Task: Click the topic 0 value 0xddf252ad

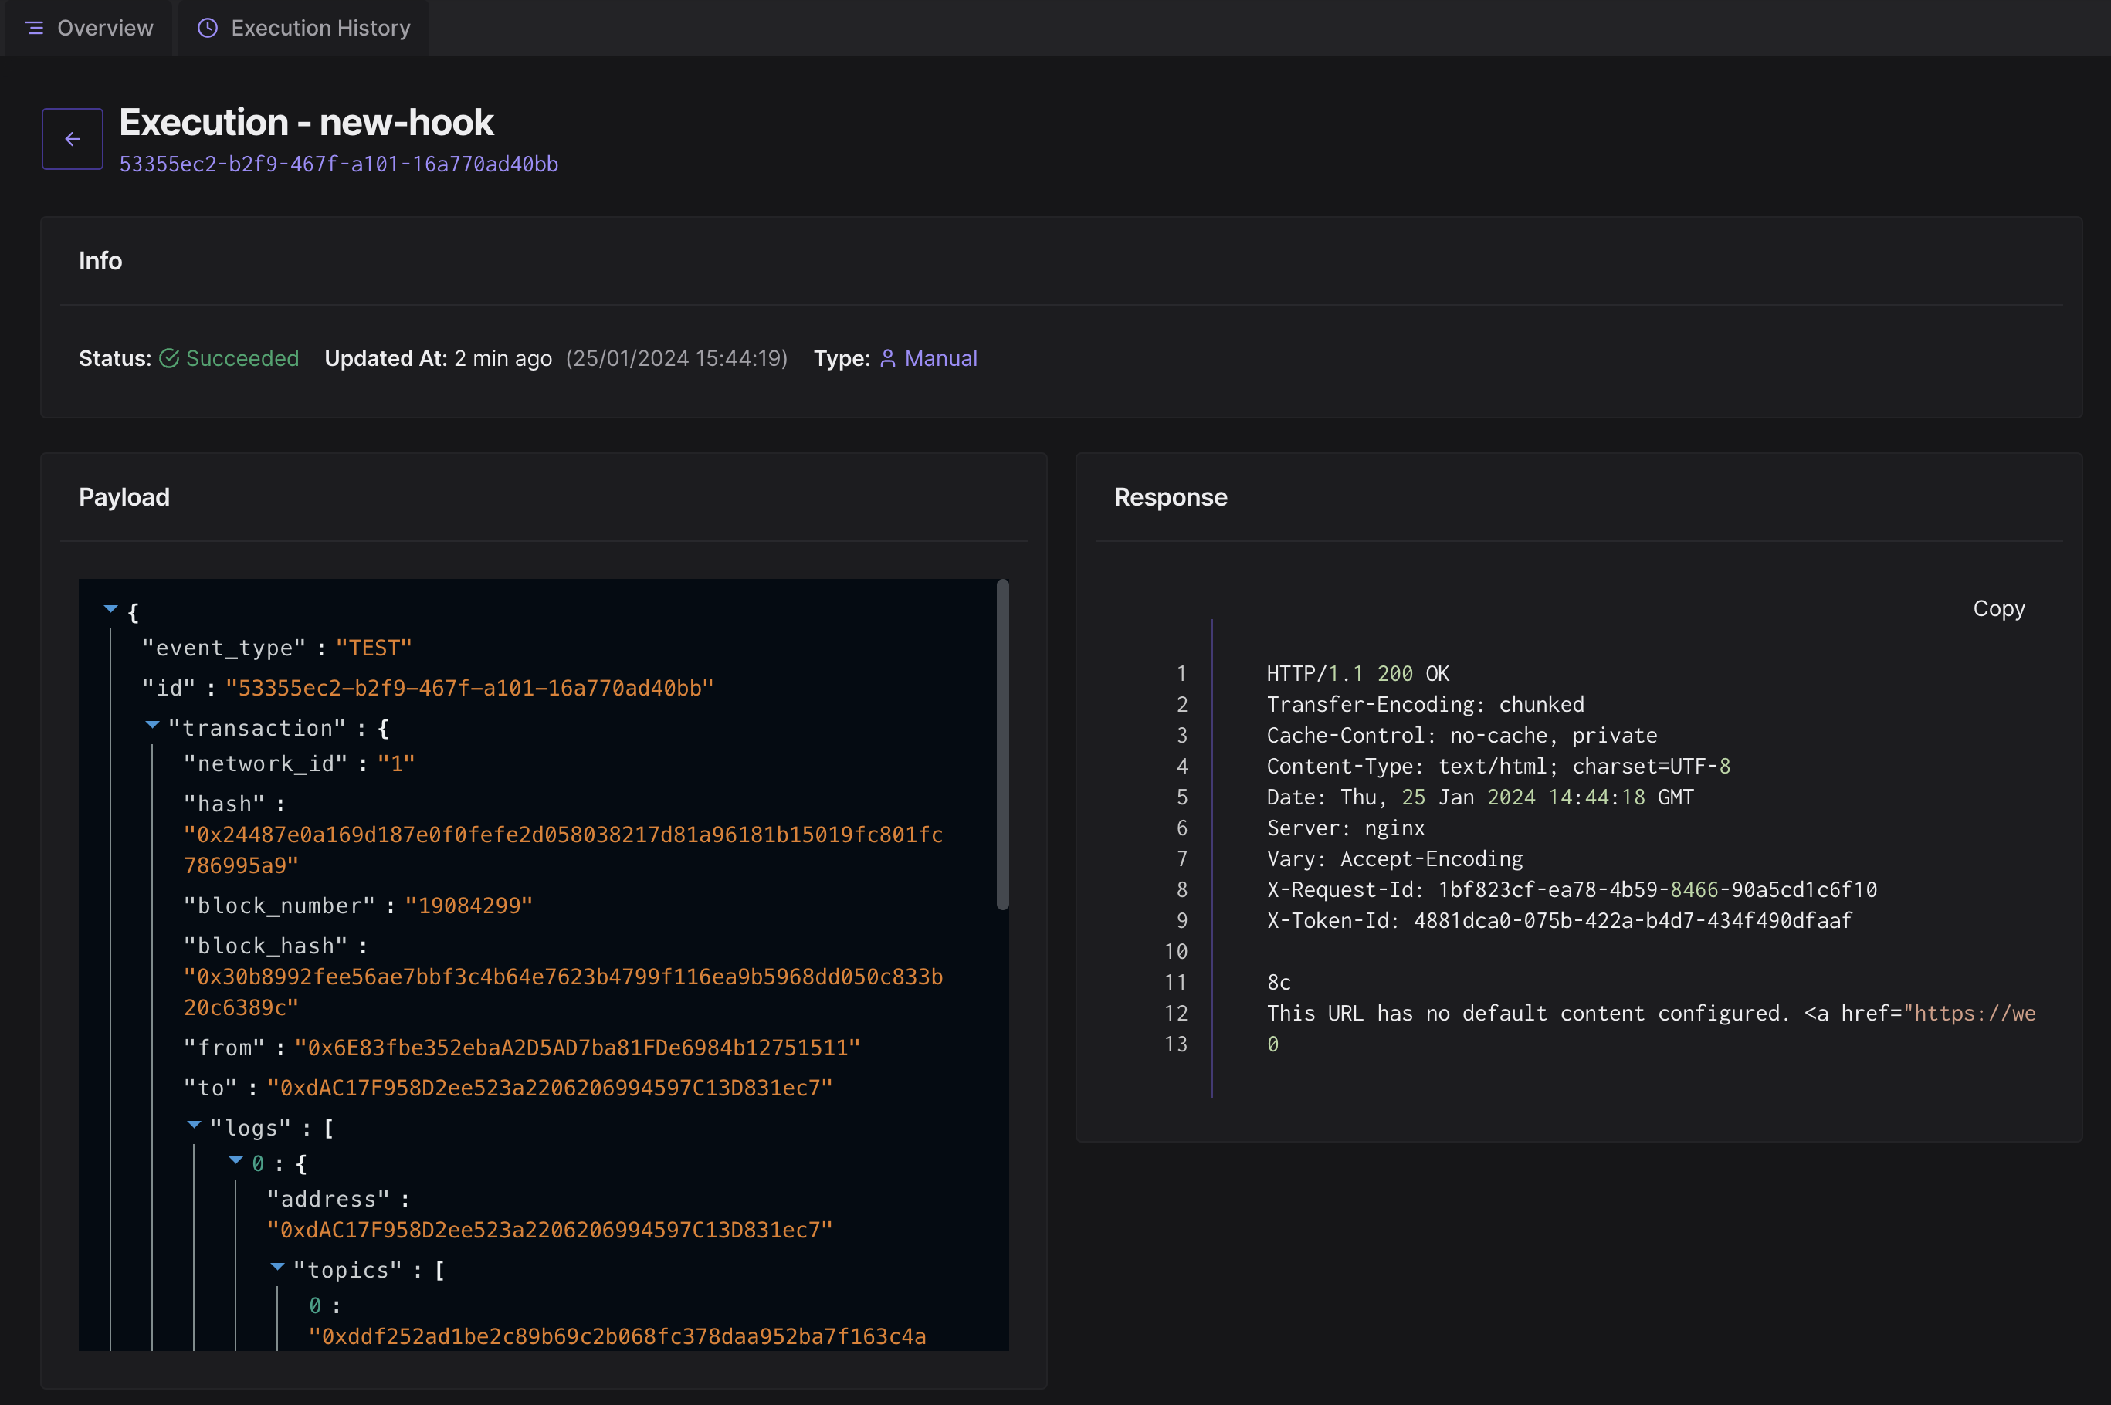Action: click(x=618, y=1337)
